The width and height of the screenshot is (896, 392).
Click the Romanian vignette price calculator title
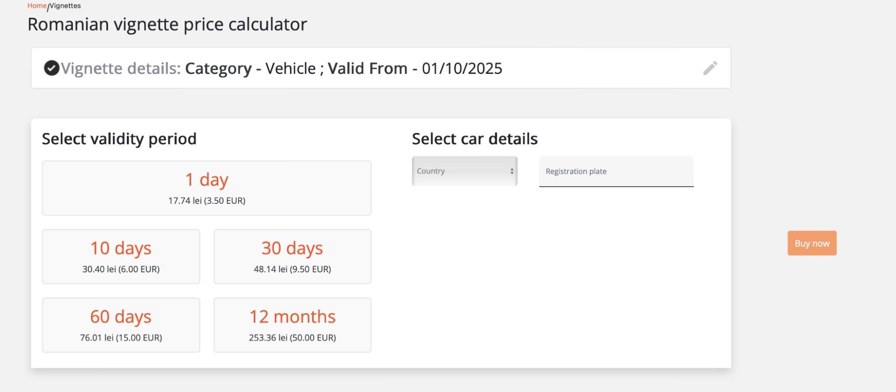[x=167, y=24]
